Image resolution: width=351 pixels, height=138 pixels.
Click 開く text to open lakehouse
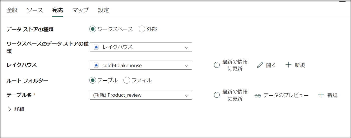[x=271, y=65]
